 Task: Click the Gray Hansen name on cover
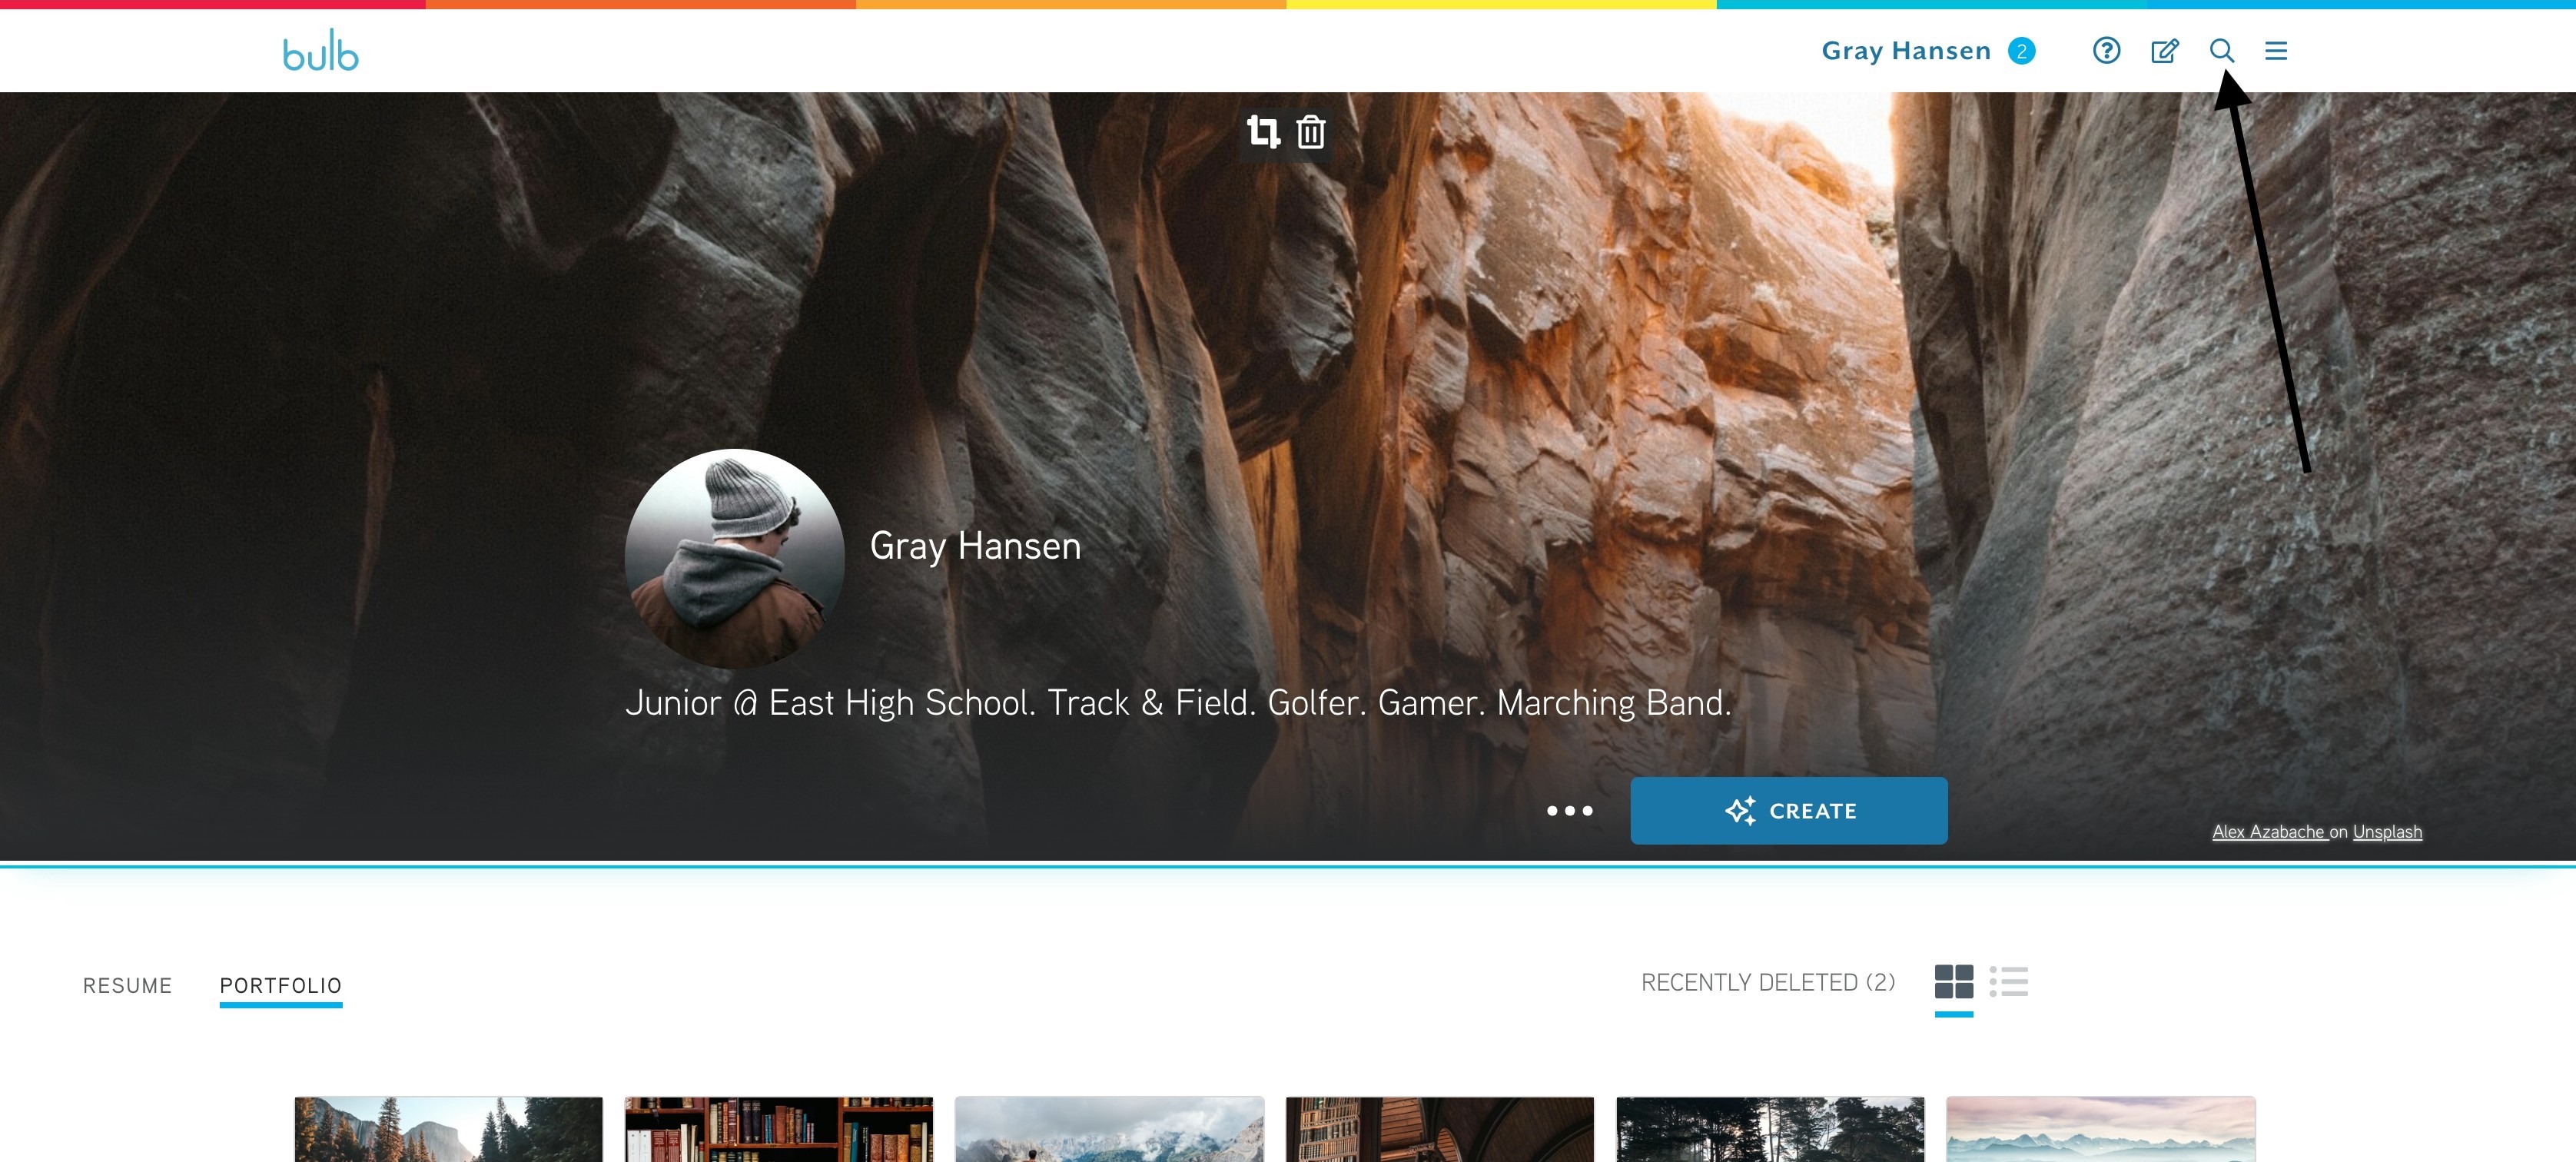tap(975, 546)
